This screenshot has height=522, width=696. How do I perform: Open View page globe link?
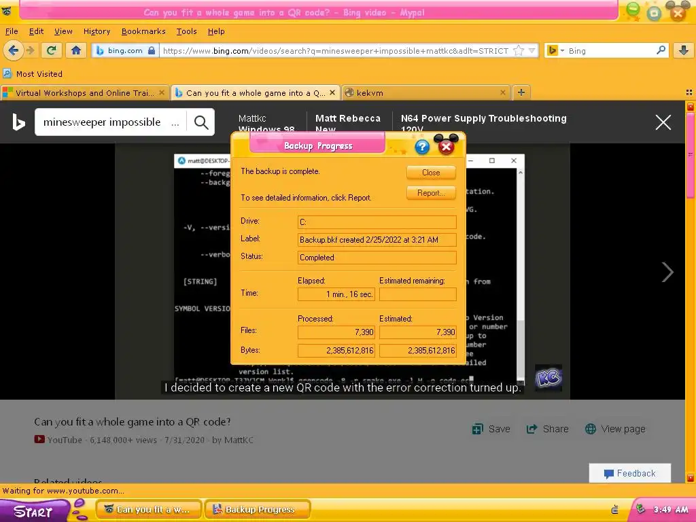point(615,429)
